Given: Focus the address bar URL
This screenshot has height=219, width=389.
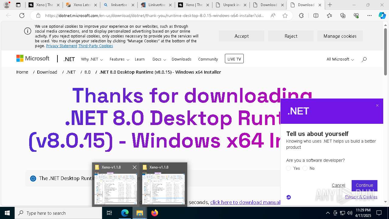Looking at the screenshot, I should pos(154,16).
